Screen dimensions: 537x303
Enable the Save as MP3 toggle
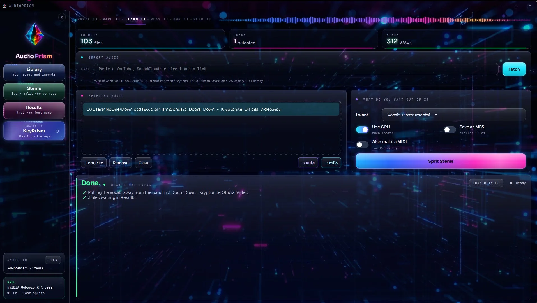(450, 130)
